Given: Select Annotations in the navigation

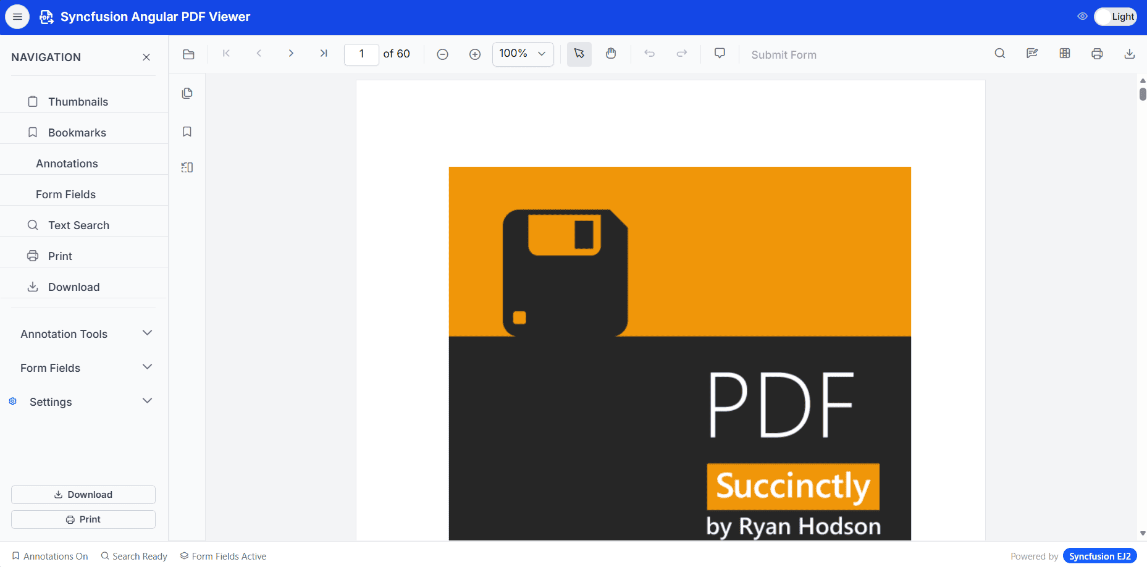Looking at the screenshot, I should click(x=84, y=164).
